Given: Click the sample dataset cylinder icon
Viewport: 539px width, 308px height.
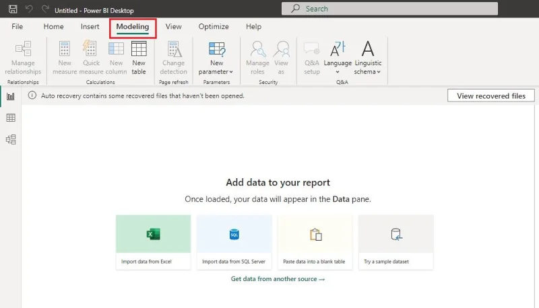Looking at the screenshot, I should click(396, 235).
